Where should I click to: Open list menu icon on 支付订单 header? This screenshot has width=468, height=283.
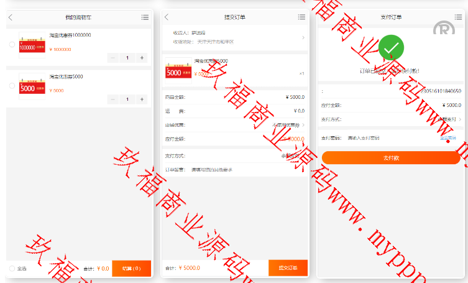click(457, 17)
